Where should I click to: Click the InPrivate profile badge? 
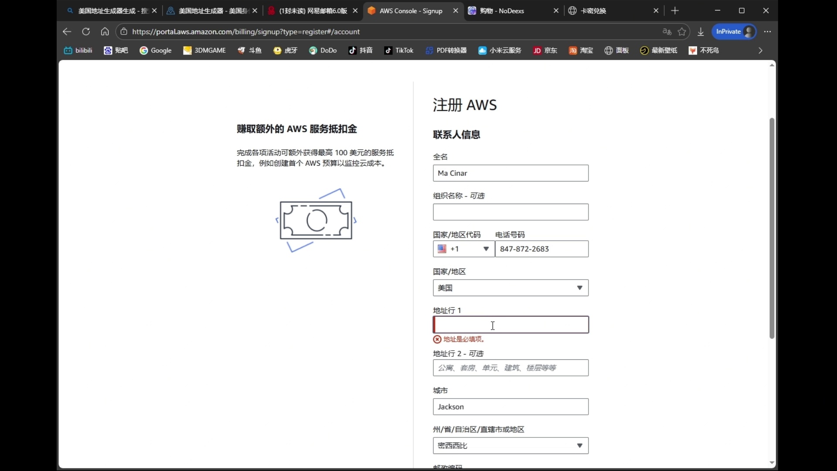[x=734, y=31]
